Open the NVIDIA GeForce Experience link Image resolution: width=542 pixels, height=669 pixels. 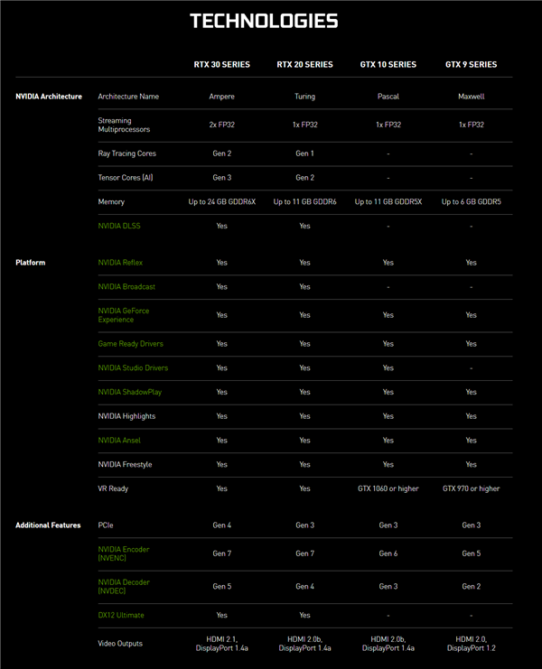click(x=124, y=315)
